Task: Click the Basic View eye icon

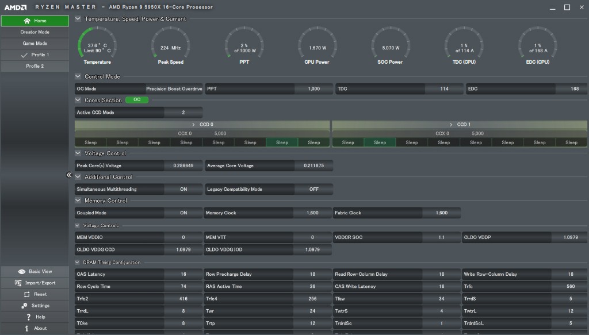Action: 22,271
